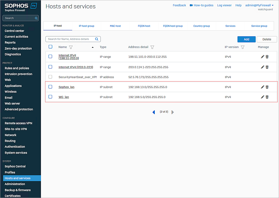Check the WG_lan row checkbox
Viewport: 279px width, 198px height.
50,97
